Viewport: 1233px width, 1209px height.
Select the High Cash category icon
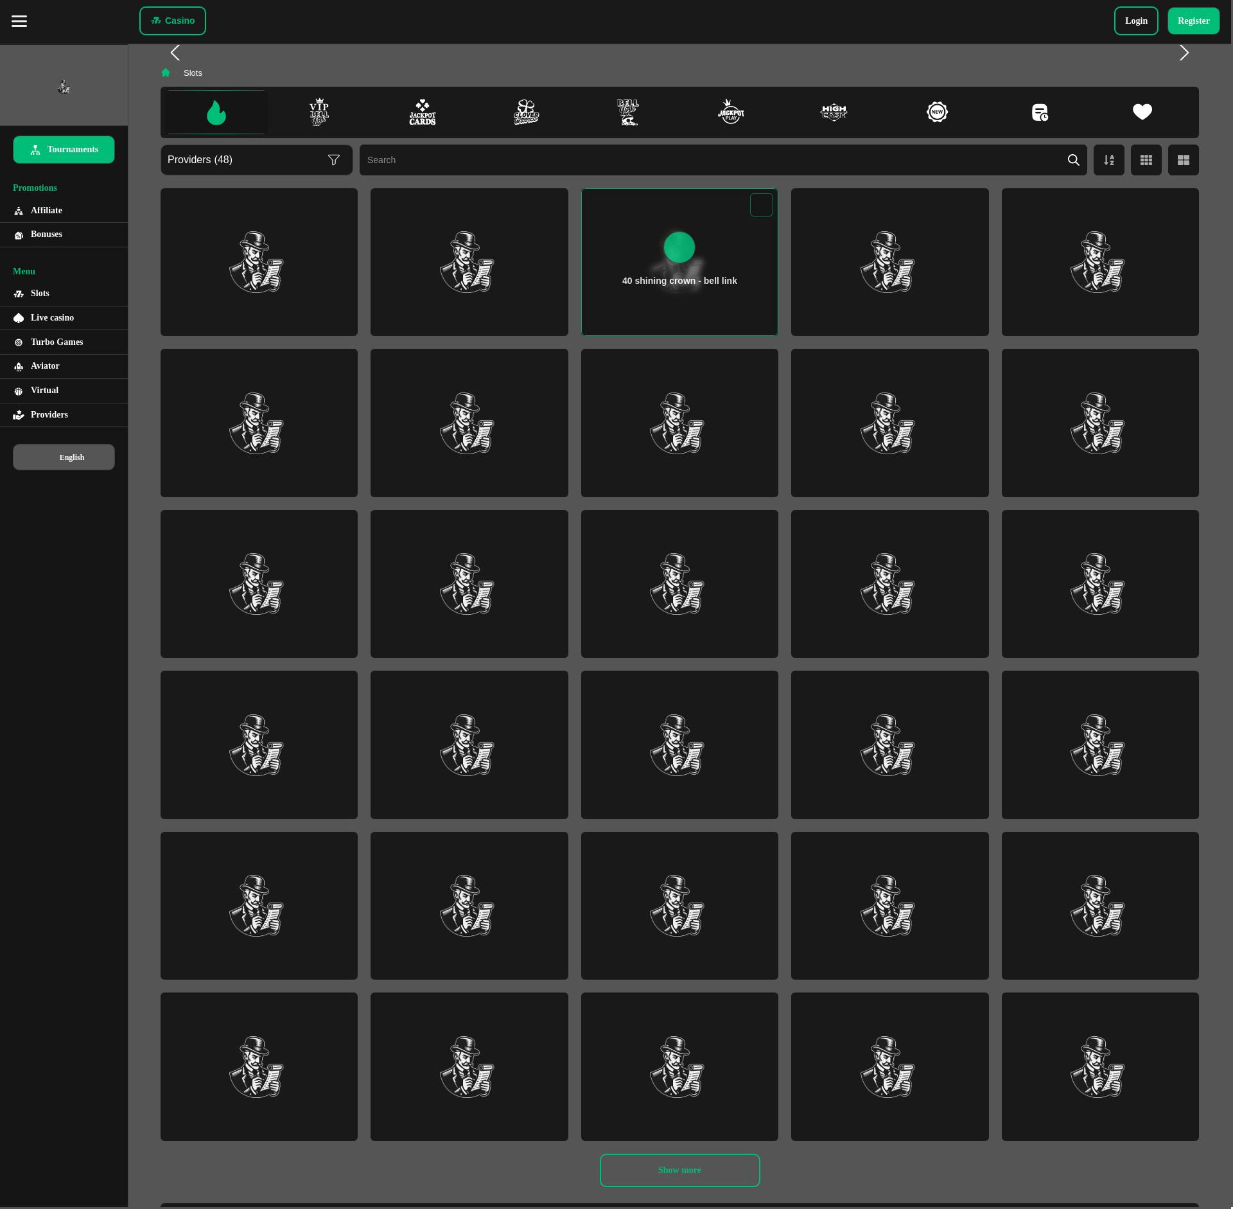834,112
